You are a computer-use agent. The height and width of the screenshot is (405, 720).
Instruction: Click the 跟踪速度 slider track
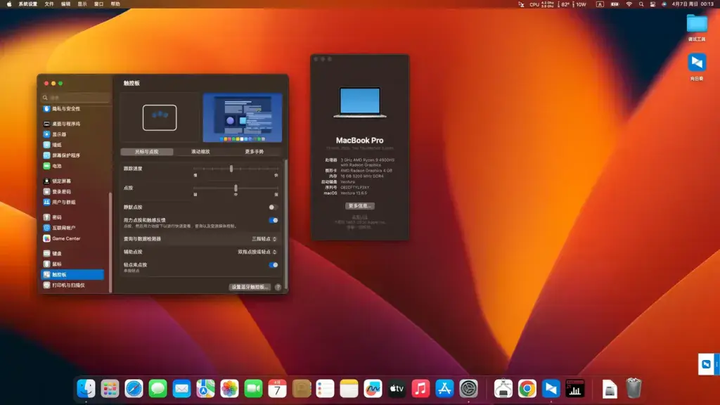coord(236,169)
